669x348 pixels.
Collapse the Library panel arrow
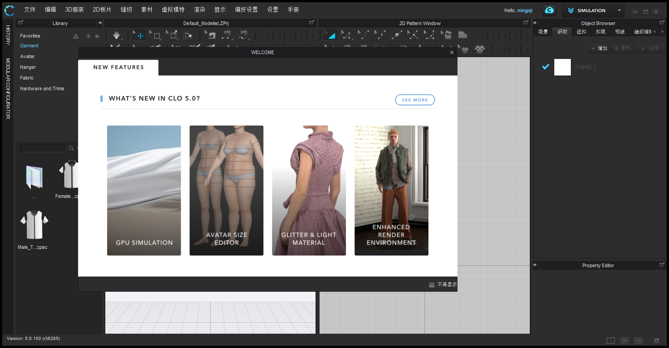pyautogui.click(x=100, y=23)
